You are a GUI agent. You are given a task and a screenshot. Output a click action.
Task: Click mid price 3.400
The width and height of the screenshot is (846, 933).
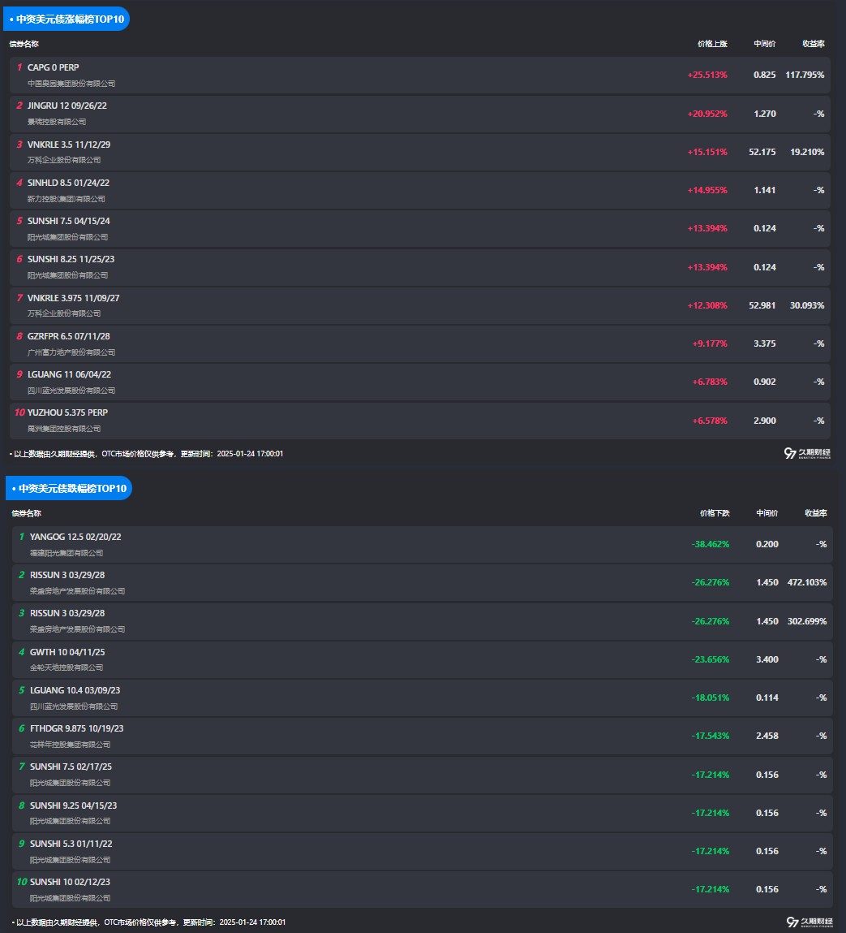click(x=767, y=659)
